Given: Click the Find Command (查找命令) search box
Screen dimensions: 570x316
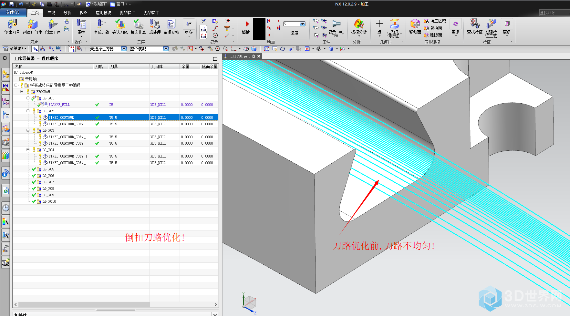Looking at the screenshot, I should tap(554, 12).
